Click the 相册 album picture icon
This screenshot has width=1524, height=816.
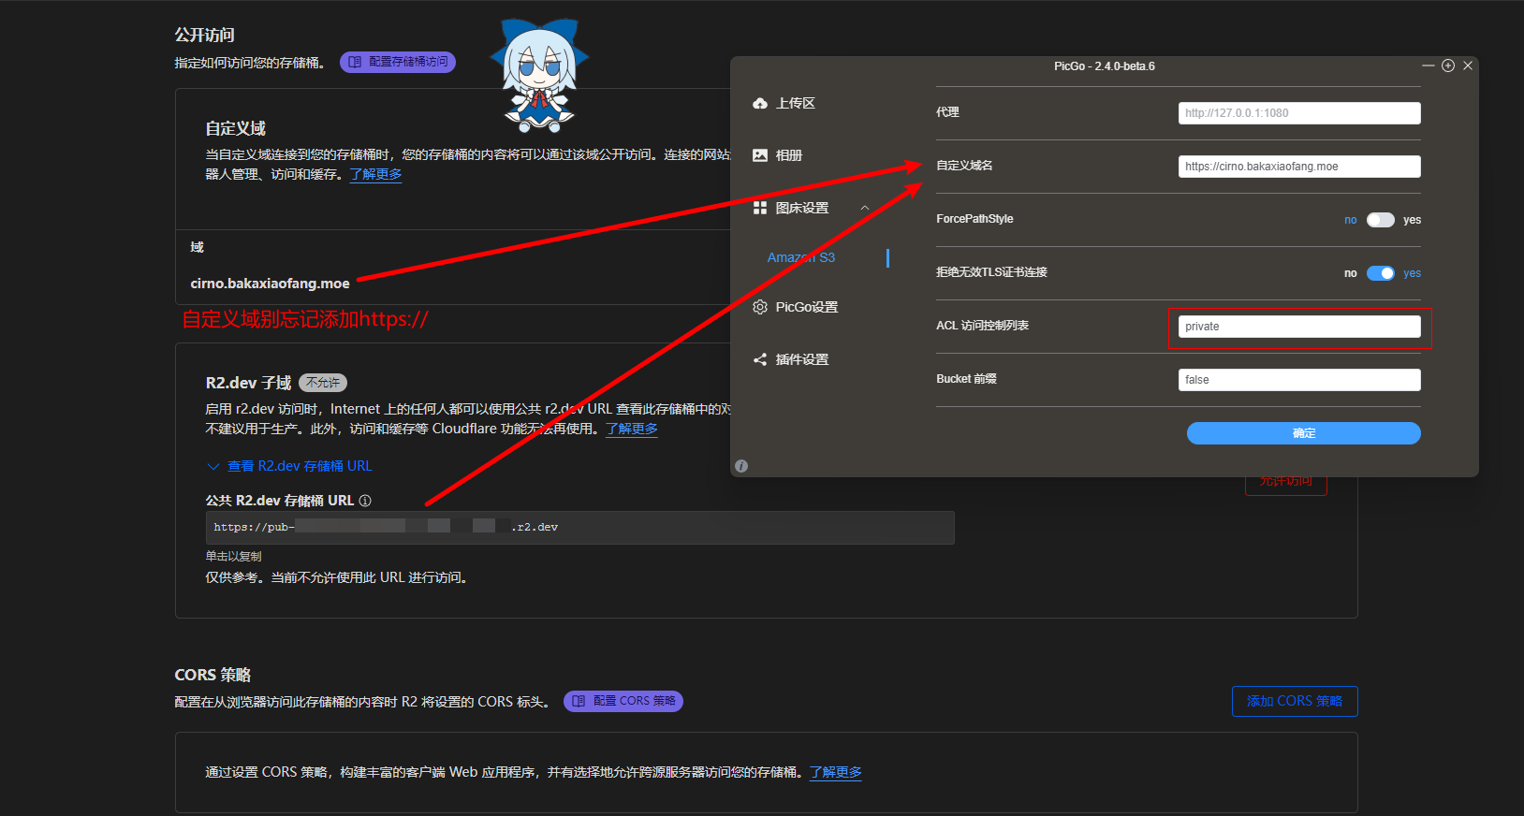760,155
